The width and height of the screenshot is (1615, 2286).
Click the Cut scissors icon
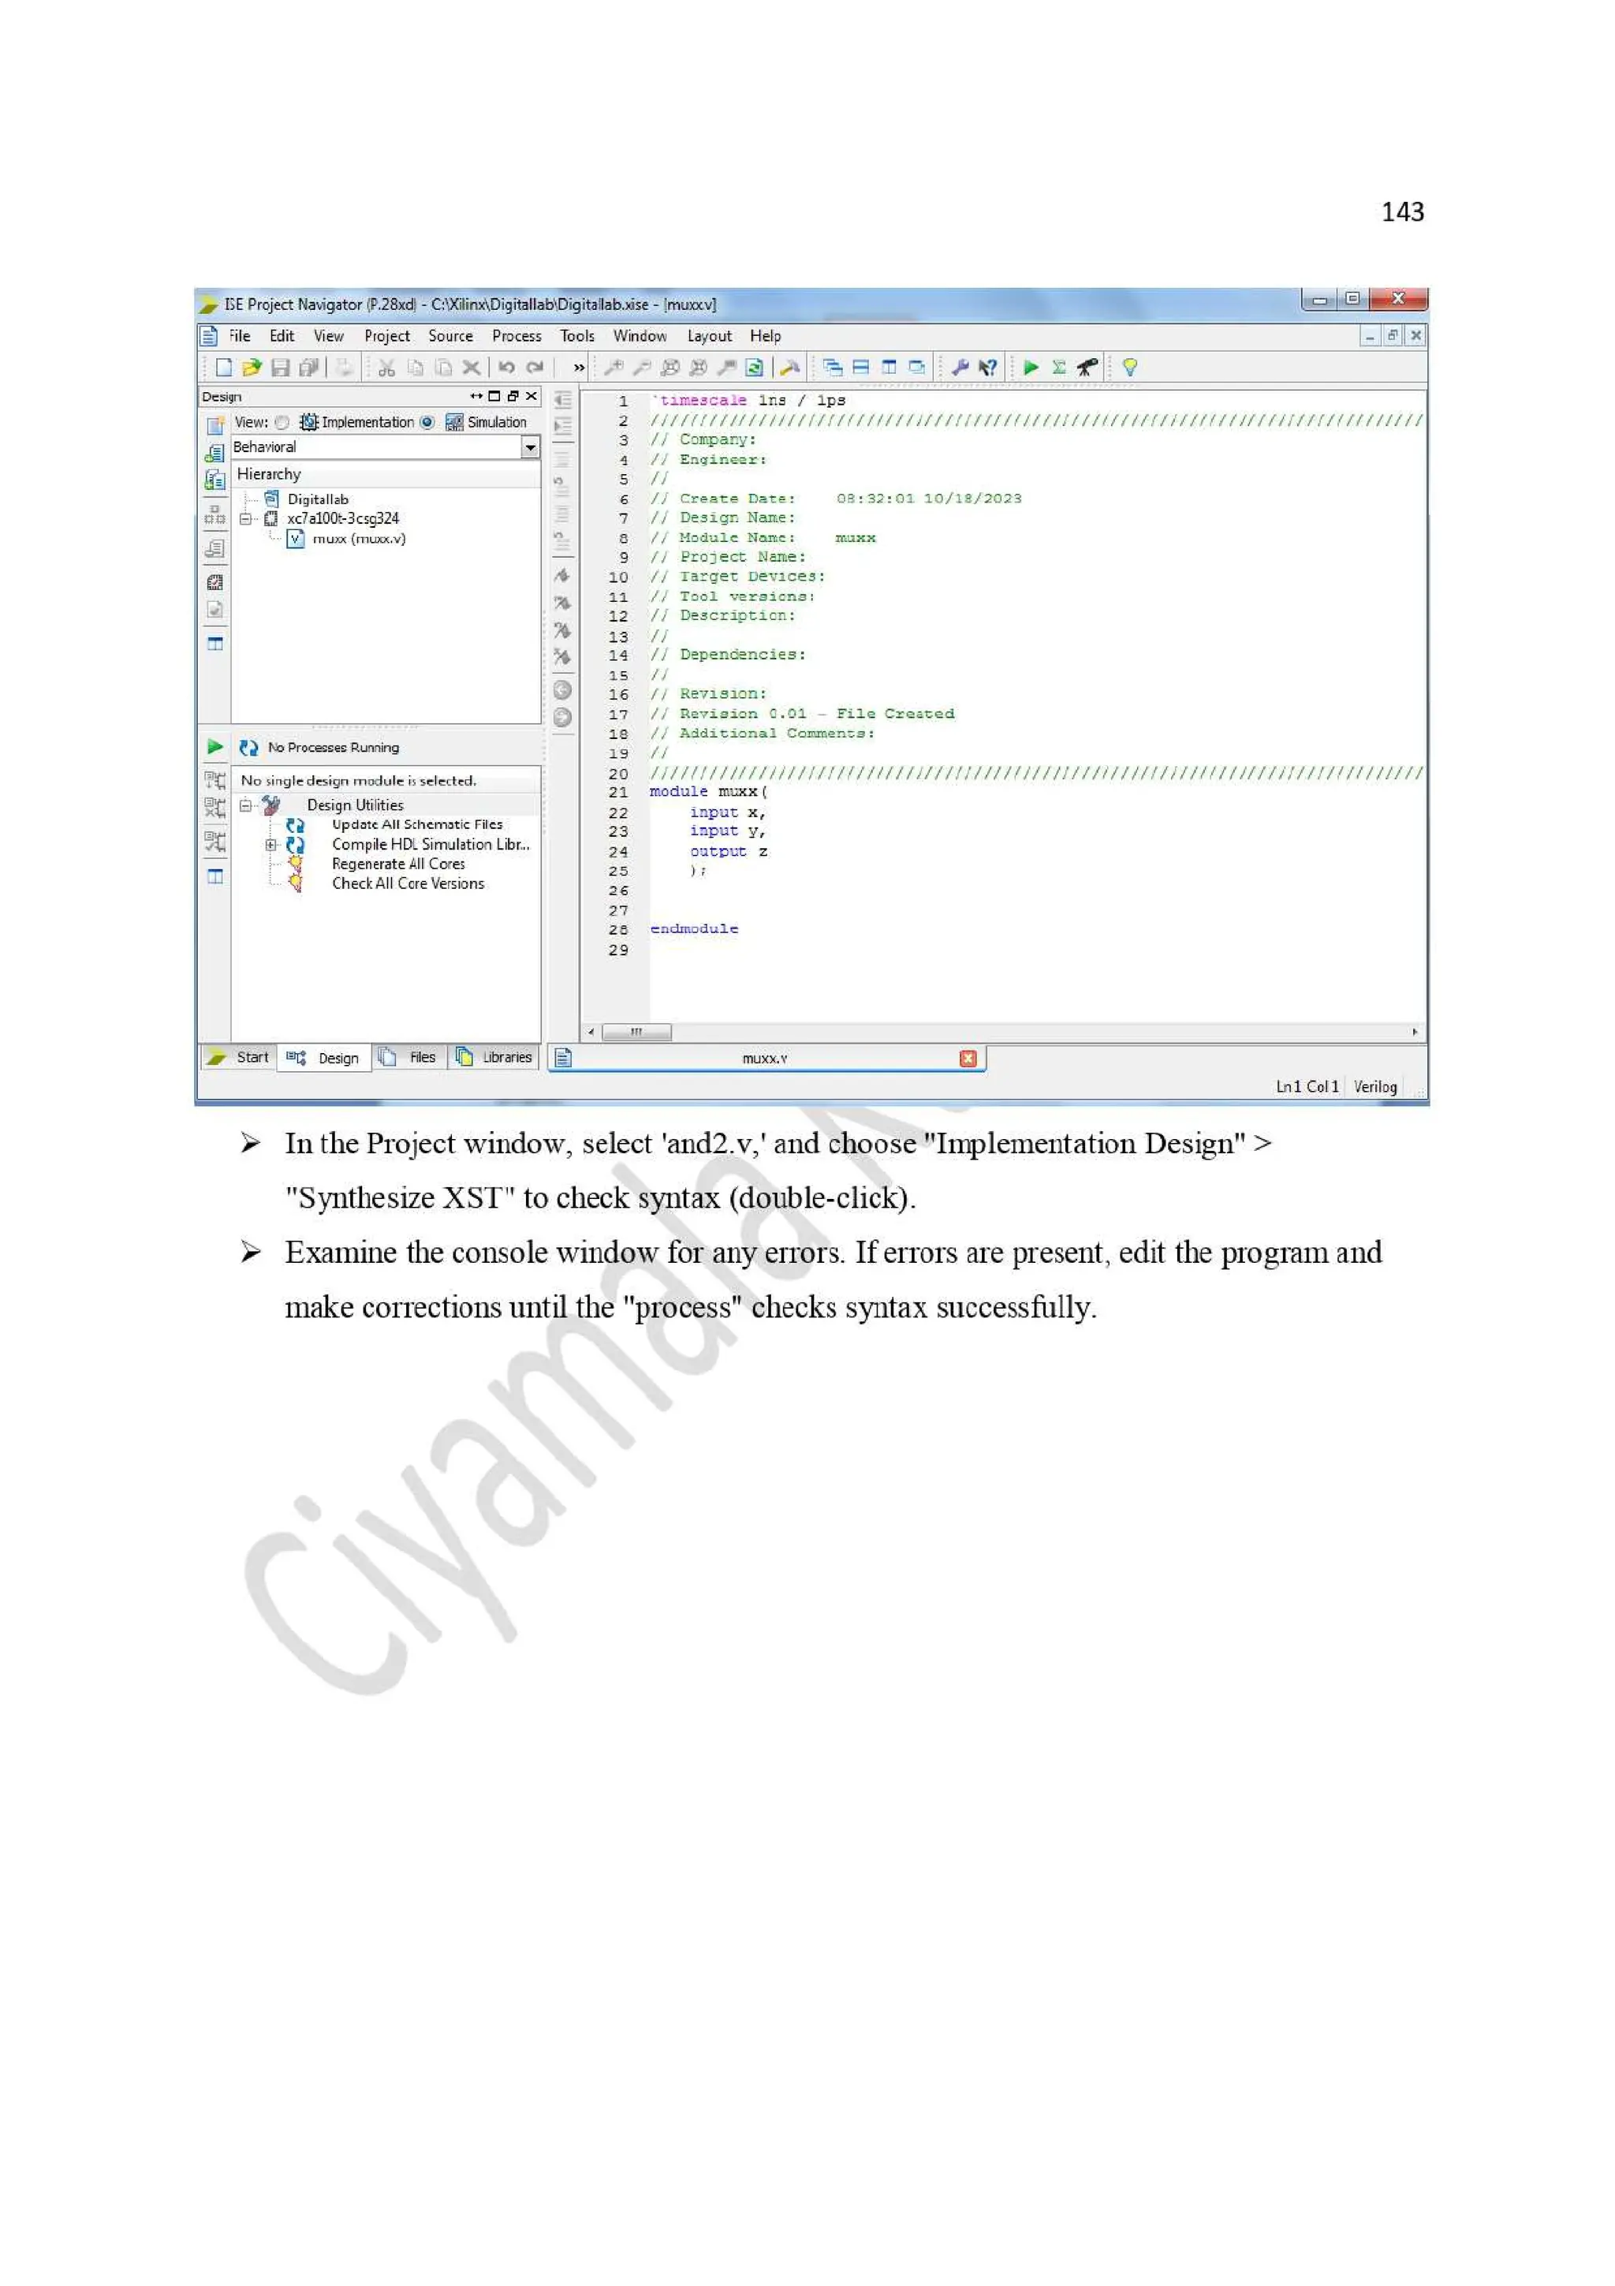[x=387, y=368]
